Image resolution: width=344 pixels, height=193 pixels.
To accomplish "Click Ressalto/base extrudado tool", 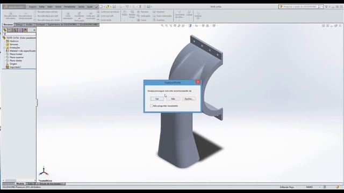I will click(10, 16).
